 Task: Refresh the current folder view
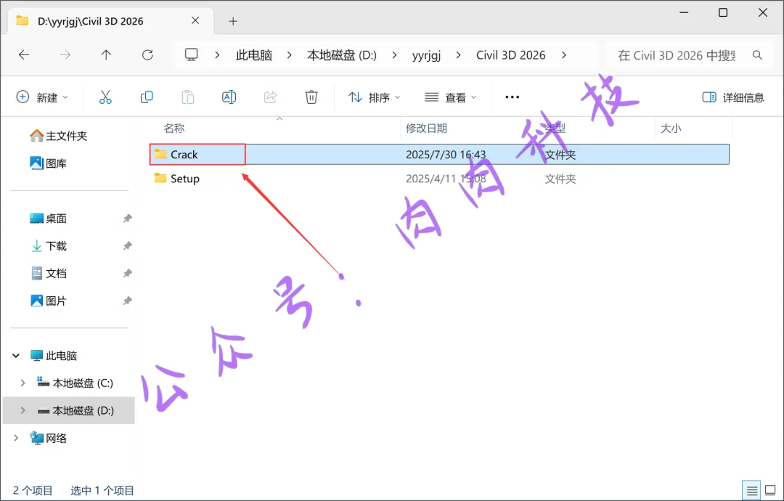pos(147,55)
